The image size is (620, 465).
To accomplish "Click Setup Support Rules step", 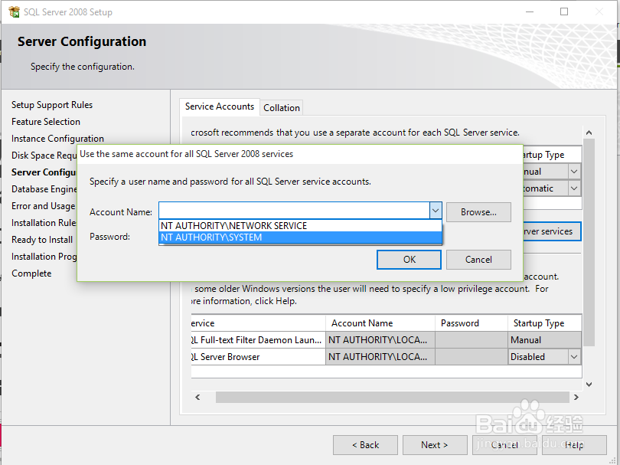I will (52, 105).
